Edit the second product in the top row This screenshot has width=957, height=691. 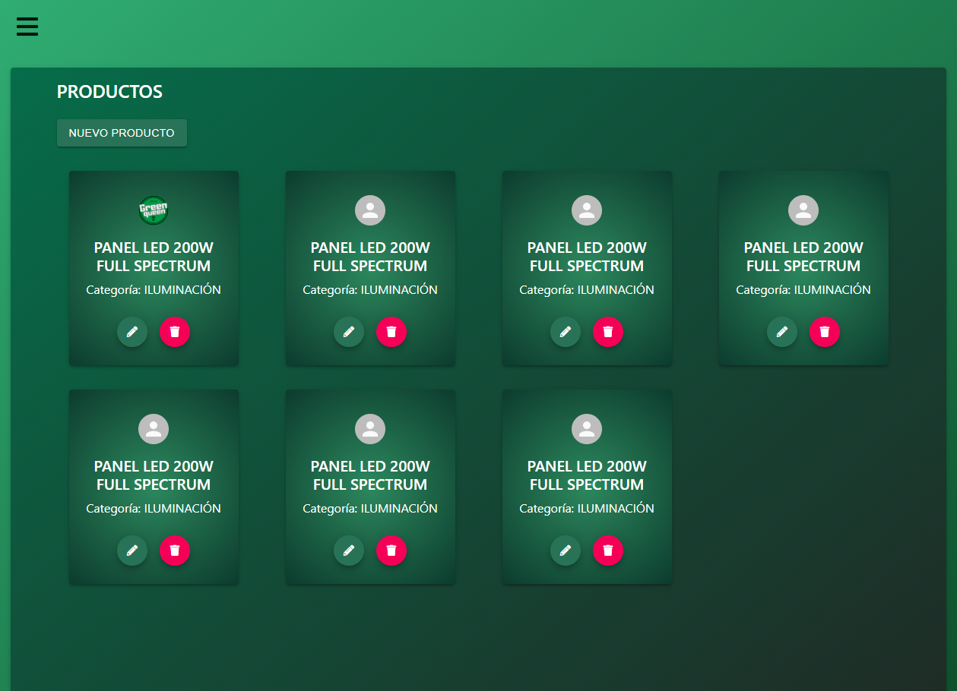pyautogui.click(x=349, y=332)
